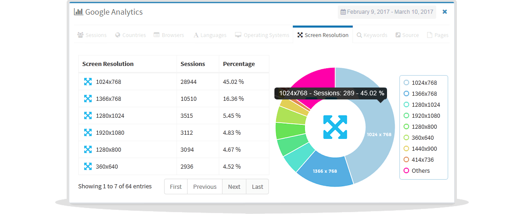Toggle 414x736 legend entry
Image resolution: width=524 pixels, height=214 pixels.
(x=419, y=159)
